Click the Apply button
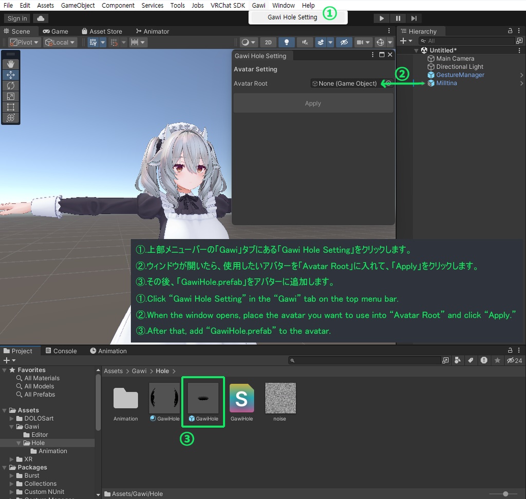This screenshot has height=499, width=526. (x=313, y=103)
